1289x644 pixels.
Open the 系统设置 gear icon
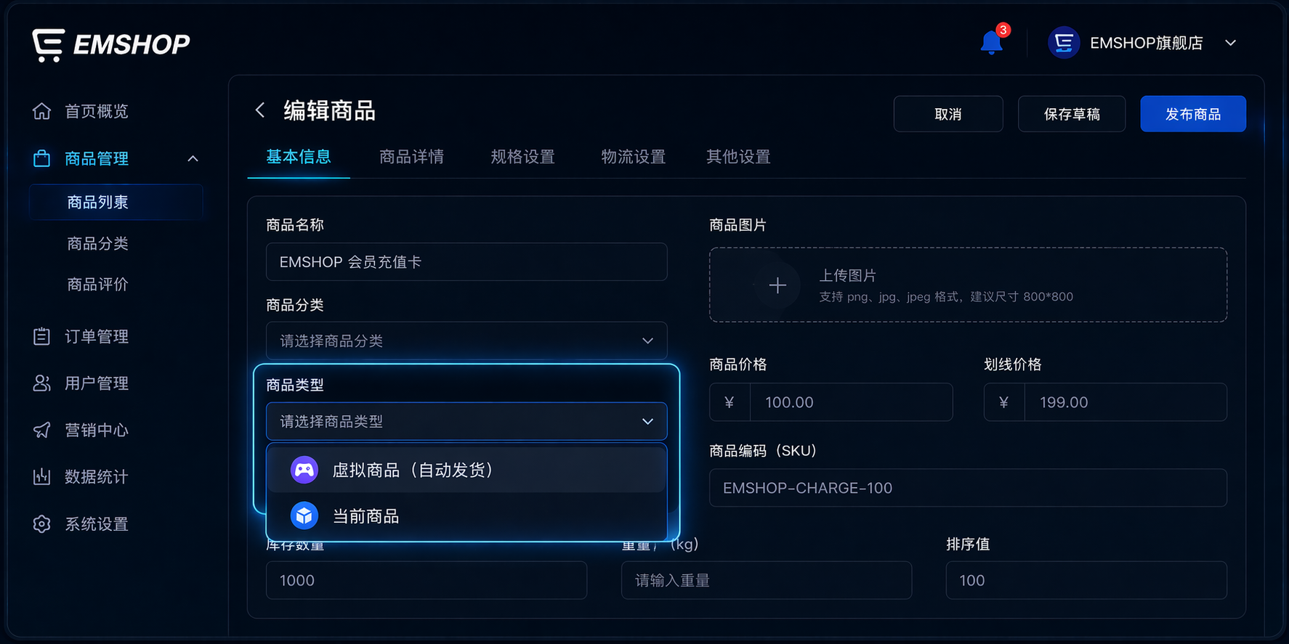point(42,524)
